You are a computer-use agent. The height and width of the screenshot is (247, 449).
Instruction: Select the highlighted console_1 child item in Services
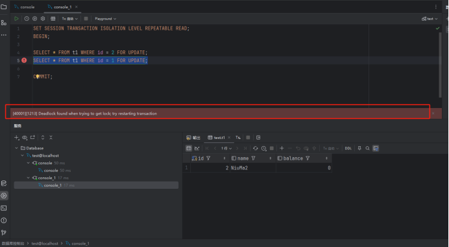tap(96, 185)
